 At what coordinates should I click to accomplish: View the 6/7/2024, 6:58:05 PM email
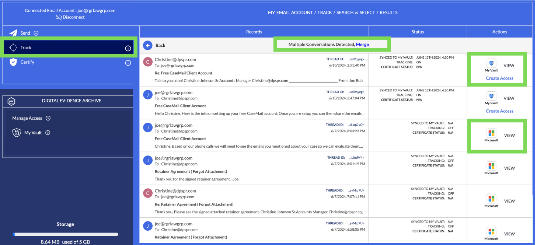coord(509,234)
